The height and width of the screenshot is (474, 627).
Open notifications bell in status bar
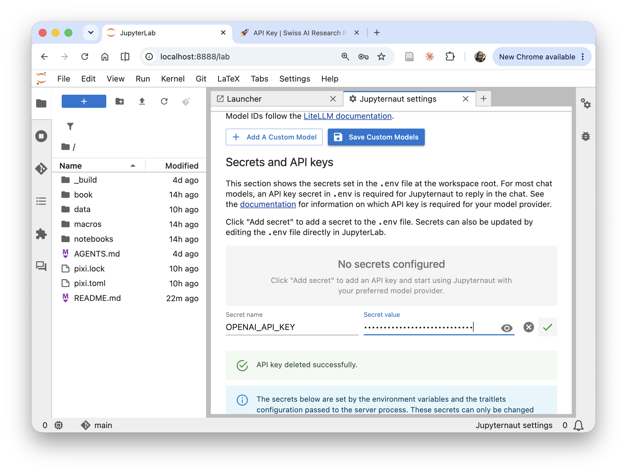(x=578, y=425)
